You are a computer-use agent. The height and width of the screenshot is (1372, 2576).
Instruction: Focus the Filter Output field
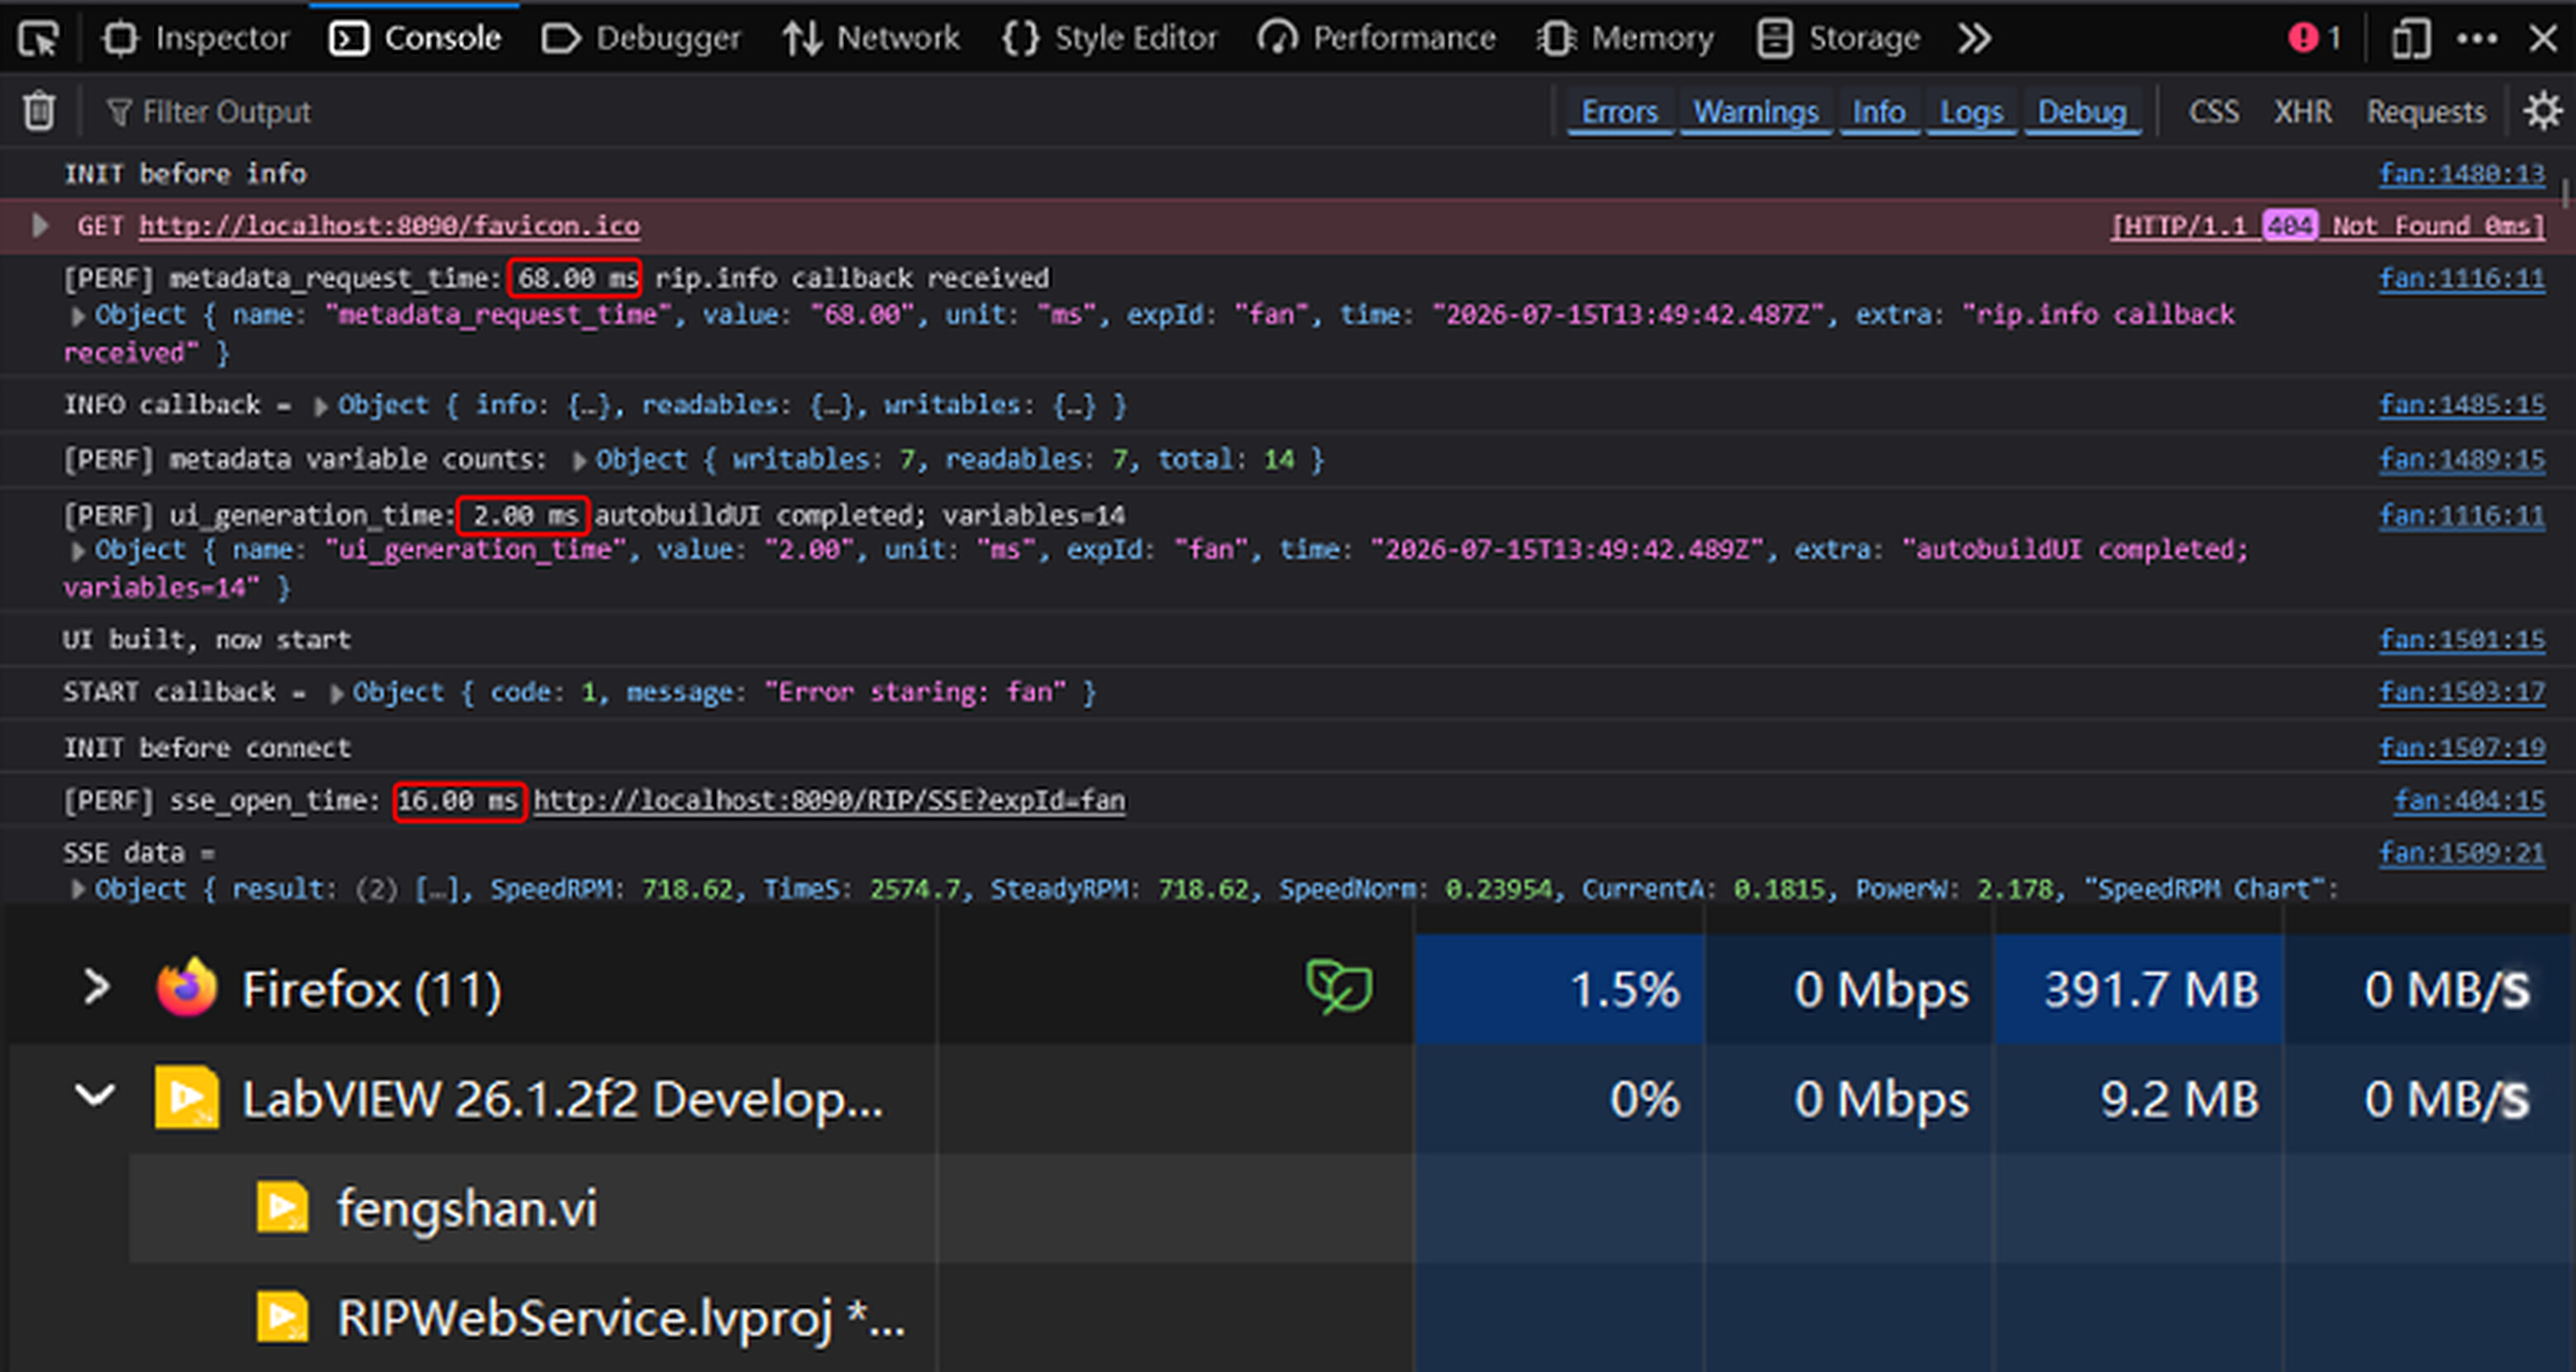(x=820, y=112)
